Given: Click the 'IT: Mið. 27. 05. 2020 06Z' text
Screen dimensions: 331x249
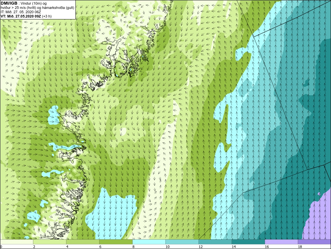Looking at the screenshot, I should [21, 12].
